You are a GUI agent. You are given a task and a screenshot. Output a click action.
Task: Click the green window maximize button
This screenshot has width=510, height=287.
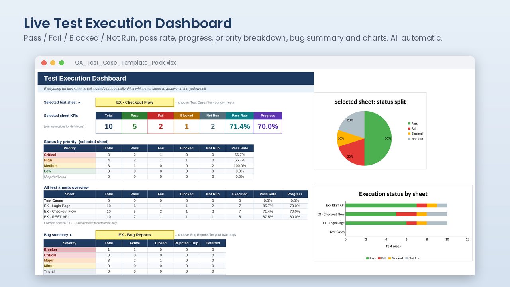tap(61, 63)
